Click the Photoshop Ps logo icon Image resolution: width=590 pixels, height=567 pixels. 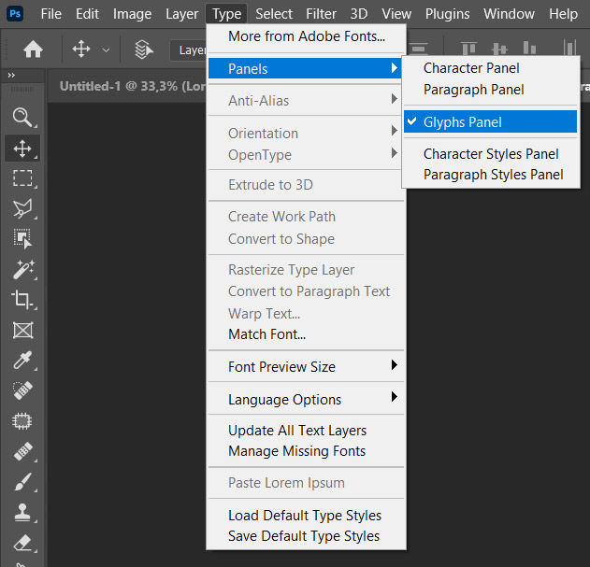[15, 14]
